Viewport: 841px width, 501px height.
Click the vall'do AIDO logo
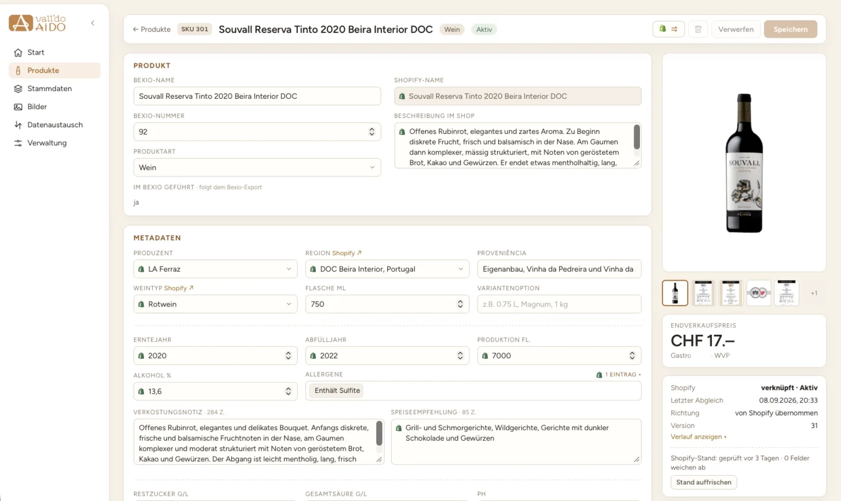pos(37,23)
